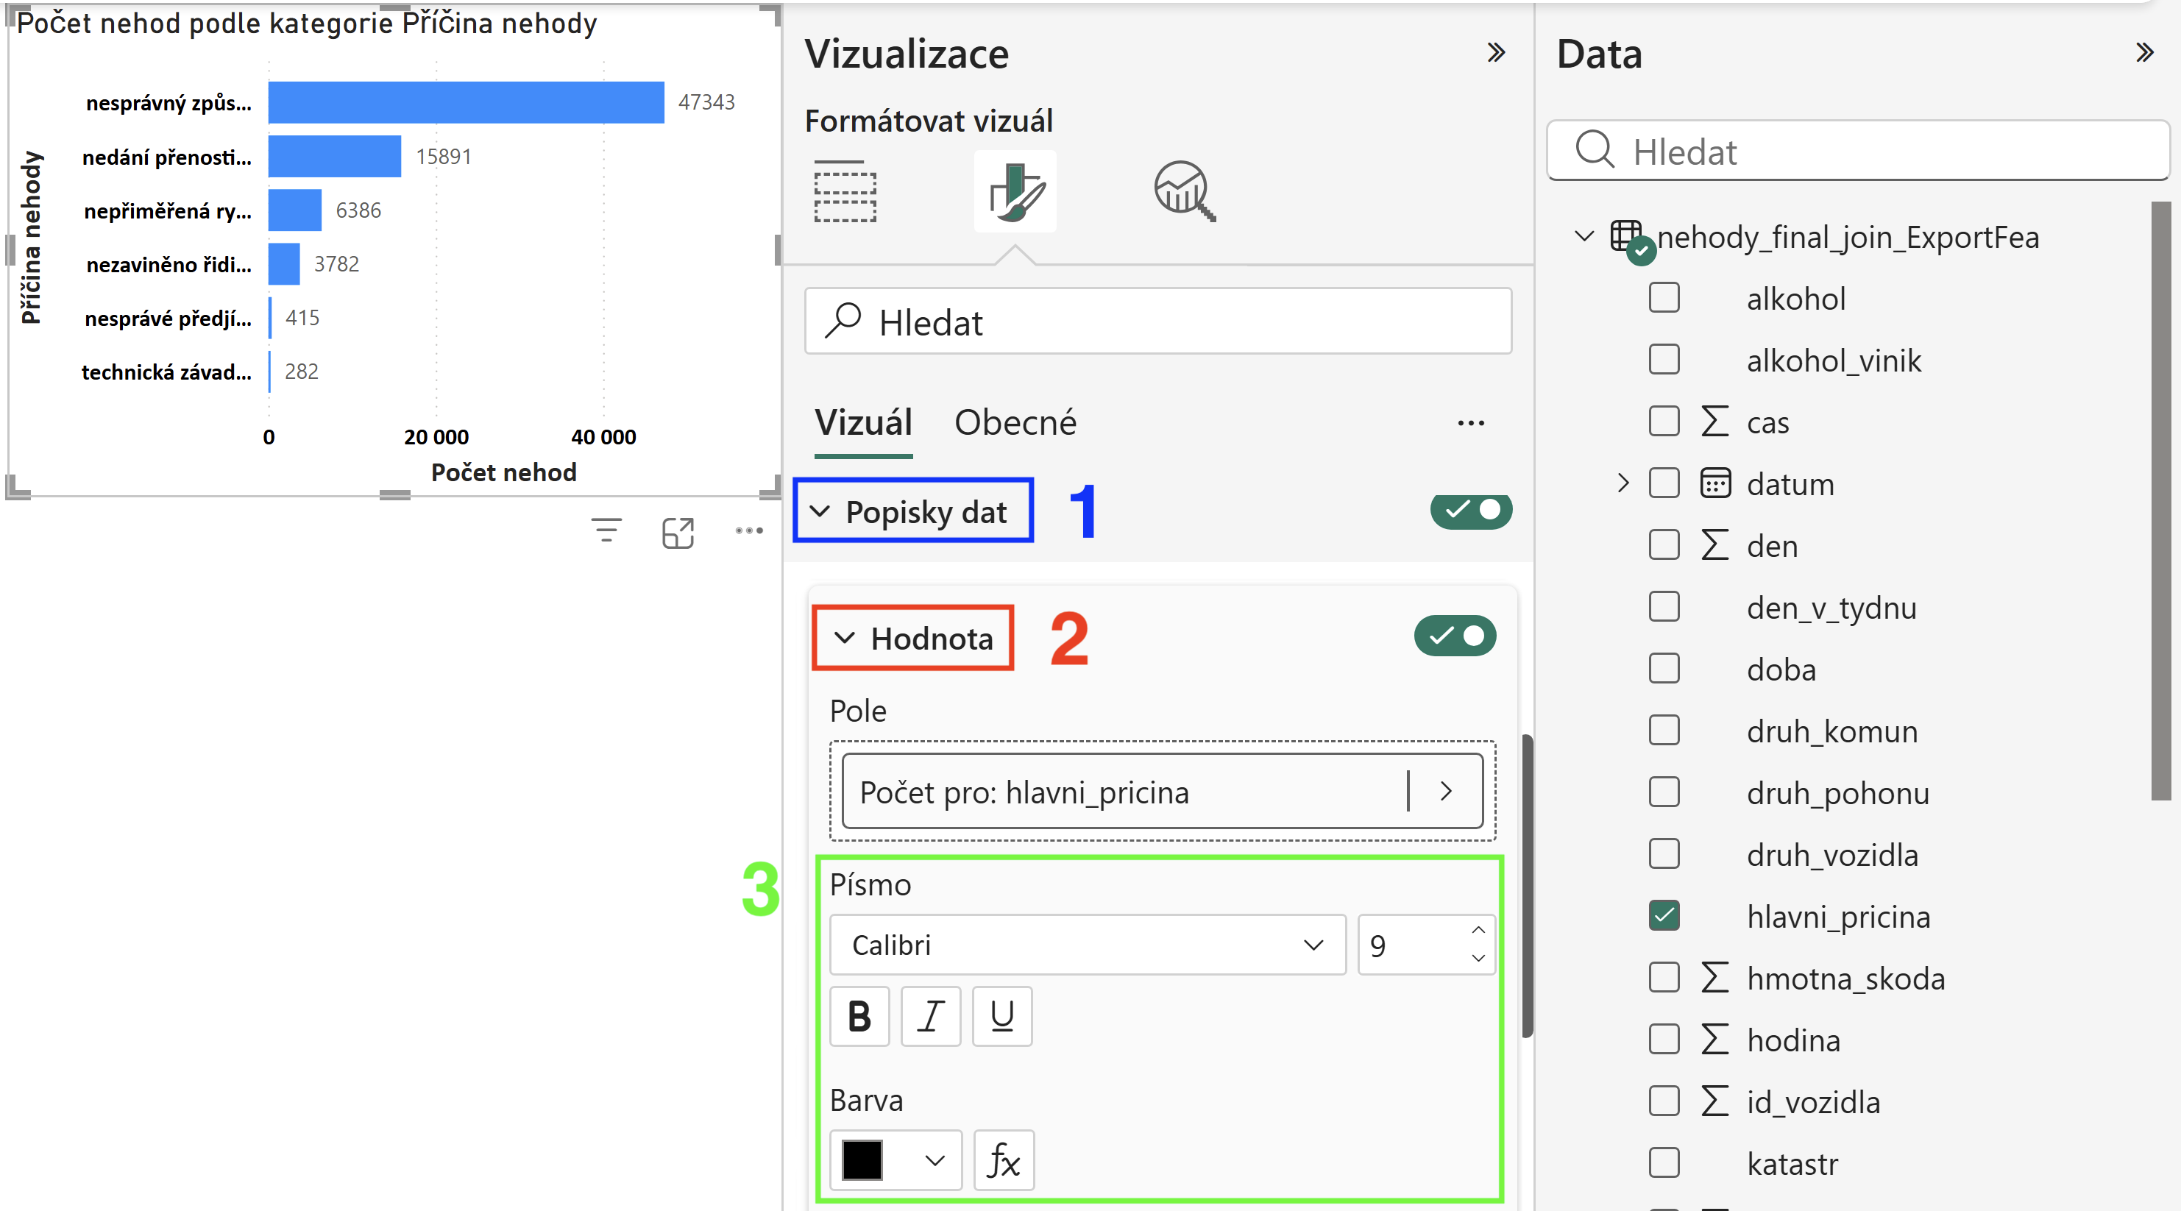Check the alkohol_vinik field checkbox
This screenshot has height=1211, width=2181.
(x=1664, y=360)
